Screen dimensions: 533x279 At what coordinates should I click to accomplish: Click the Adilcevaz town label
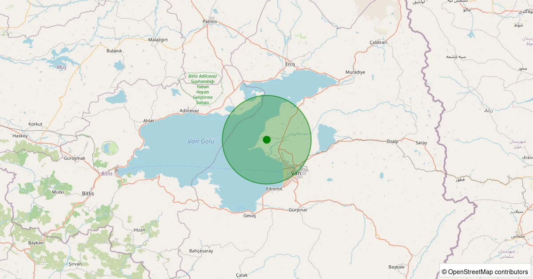coord(189,111)
